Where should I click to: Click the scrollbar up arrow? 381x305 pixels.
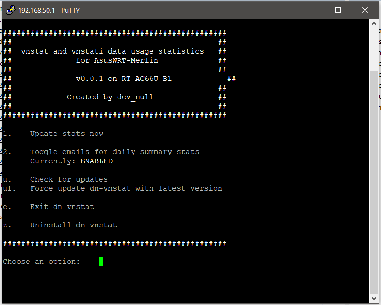pos(374,24)
